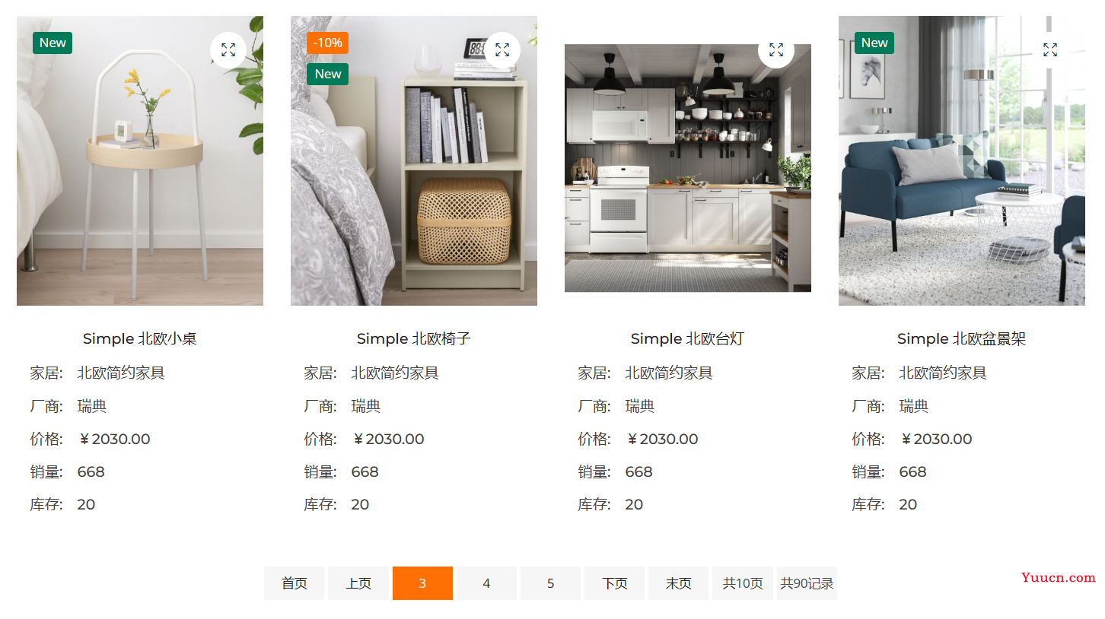Select the highlighted page 3 button
Viewport: 1105px width, 619px height.
(422, 583)
